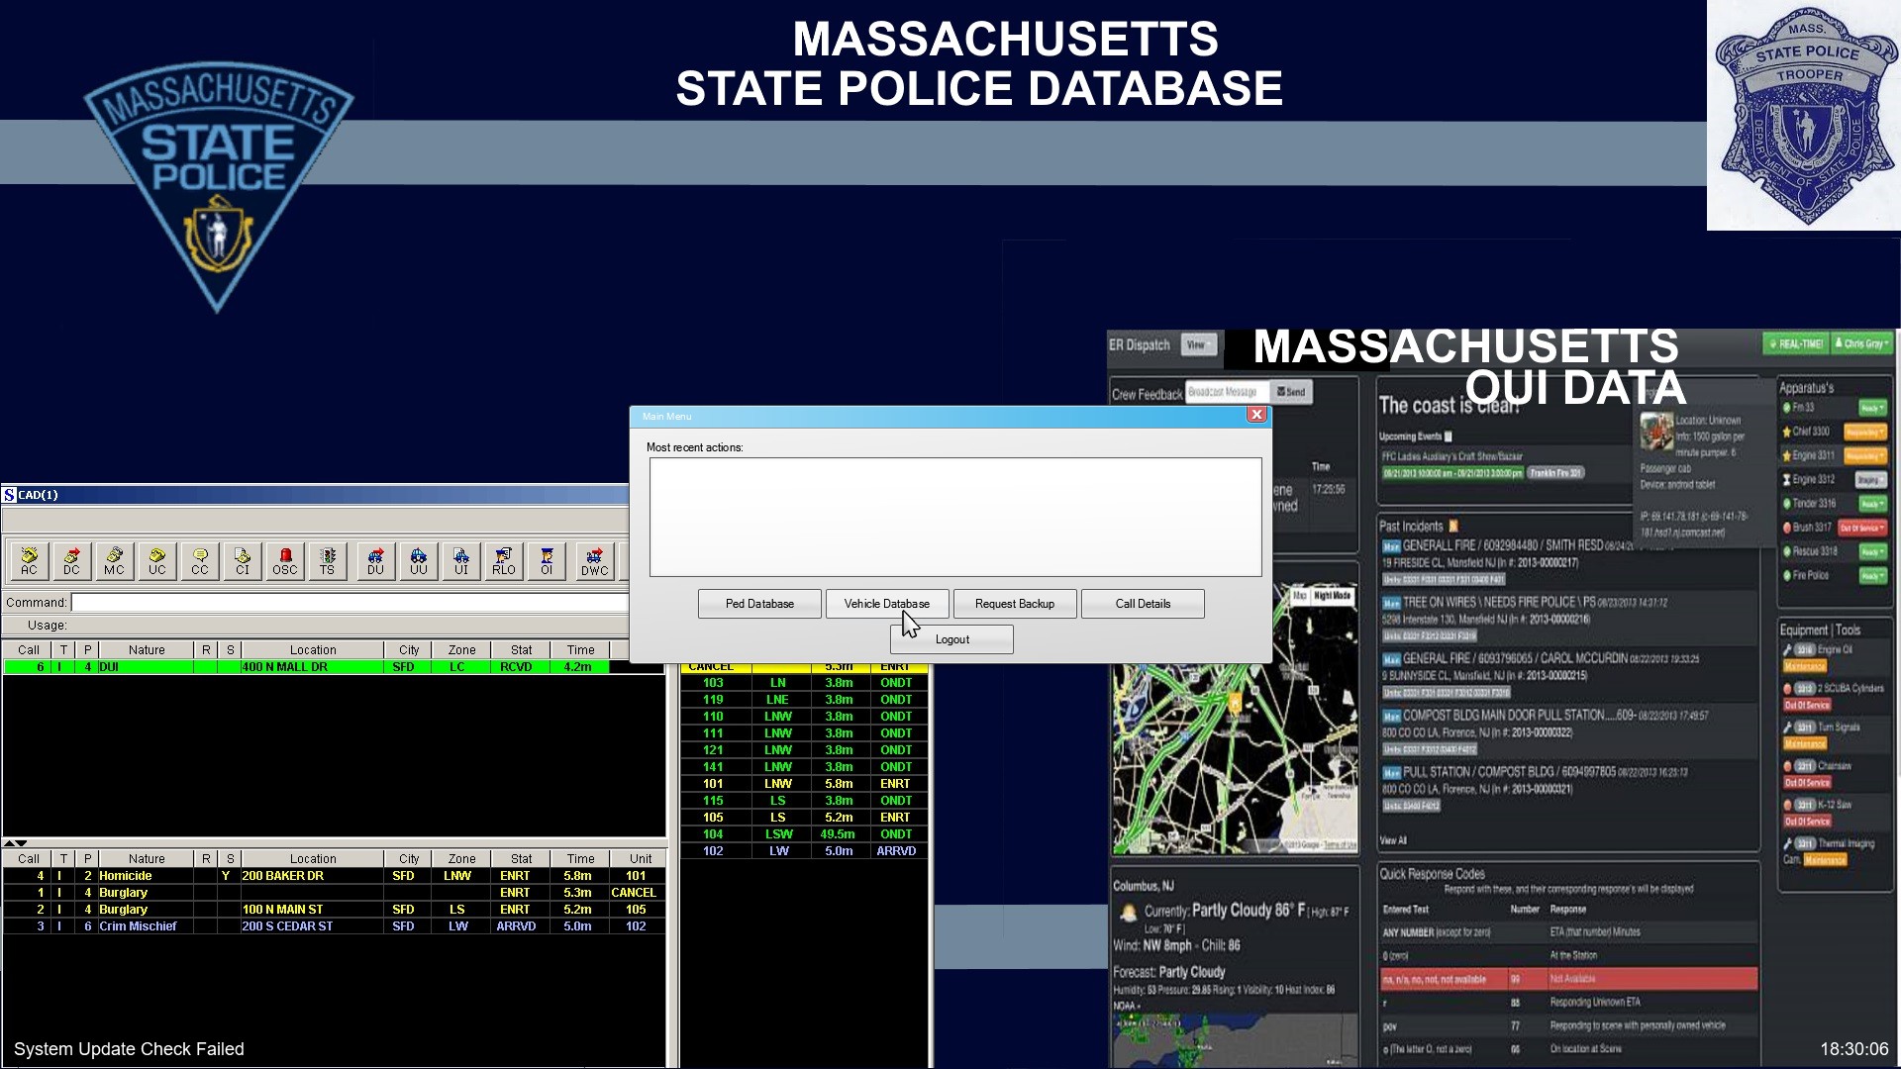Click the DWC tow truck icon

[x=594, y=560]
